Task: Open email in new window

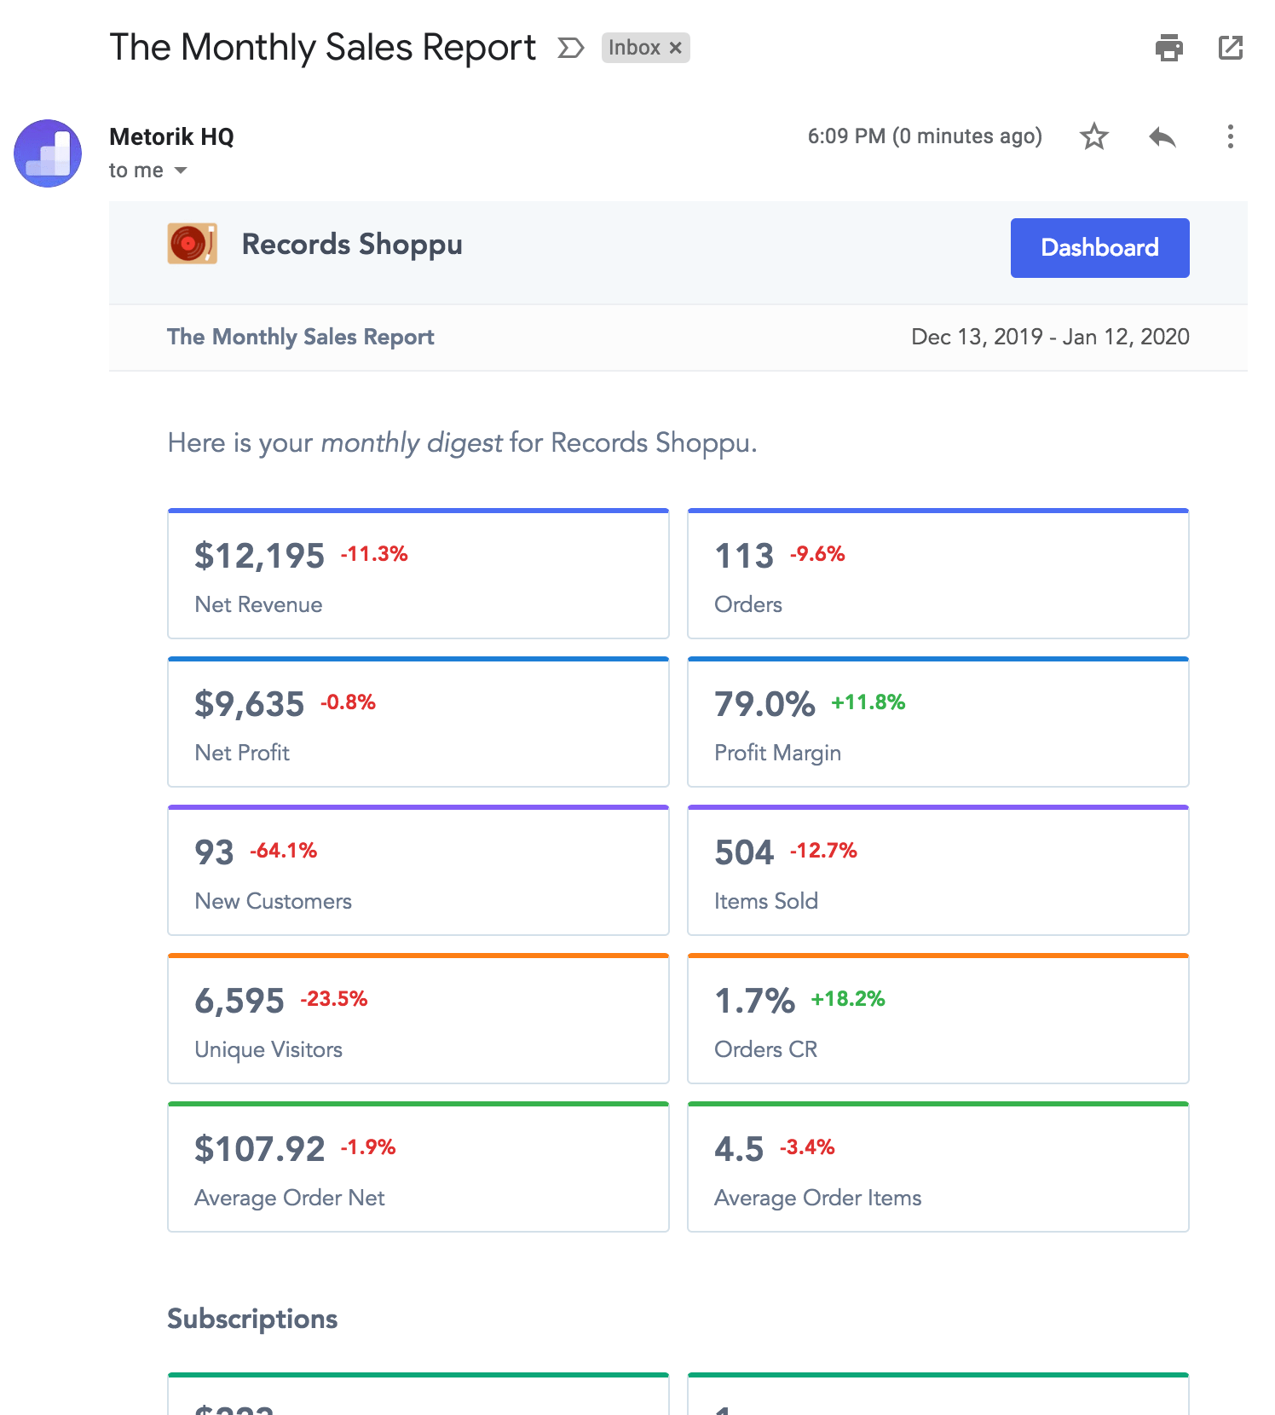Action: click(1230, 48)
